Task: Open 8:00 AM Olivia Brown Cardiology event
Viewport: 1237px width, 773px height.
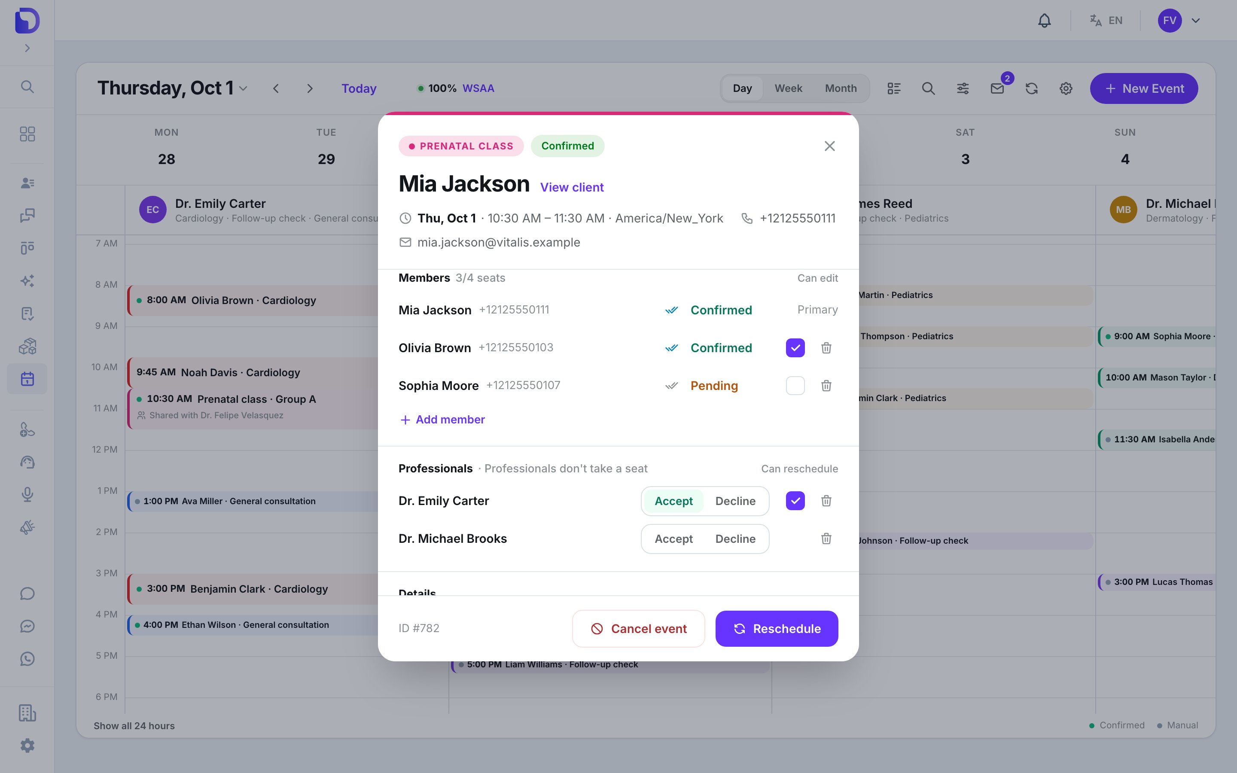Action: [253, 300]
